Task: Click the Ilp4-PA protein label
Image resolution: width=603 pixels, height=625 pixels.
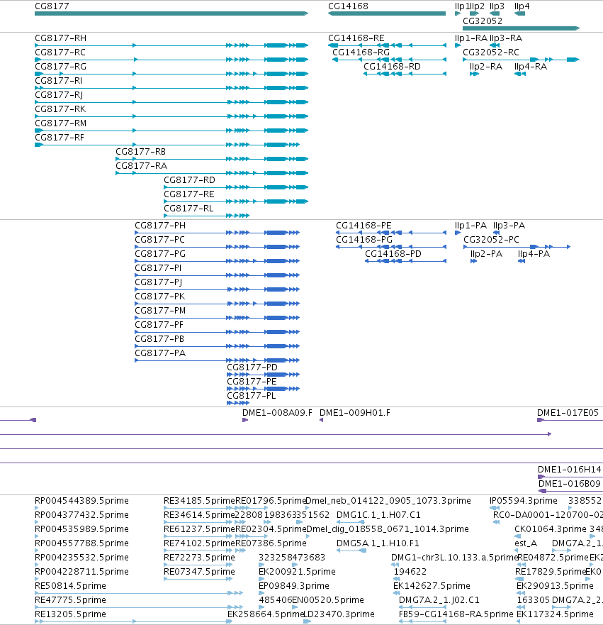Action: 534,254
